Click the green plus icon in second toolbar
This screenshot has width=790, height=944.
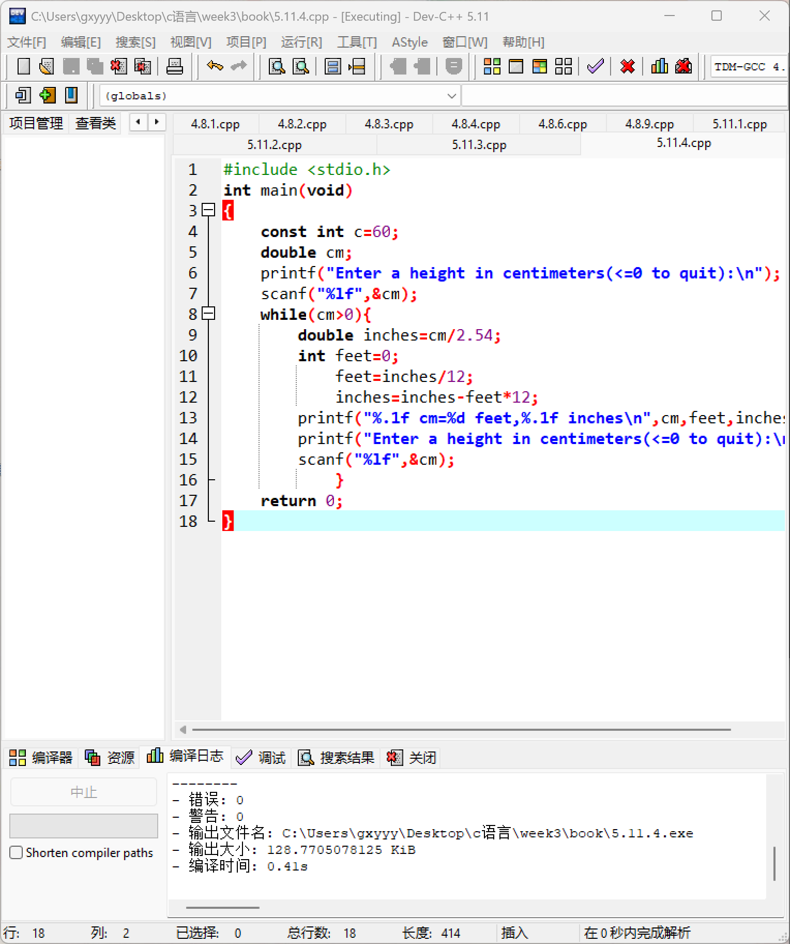pyautogui.click(x=47, y=95)
